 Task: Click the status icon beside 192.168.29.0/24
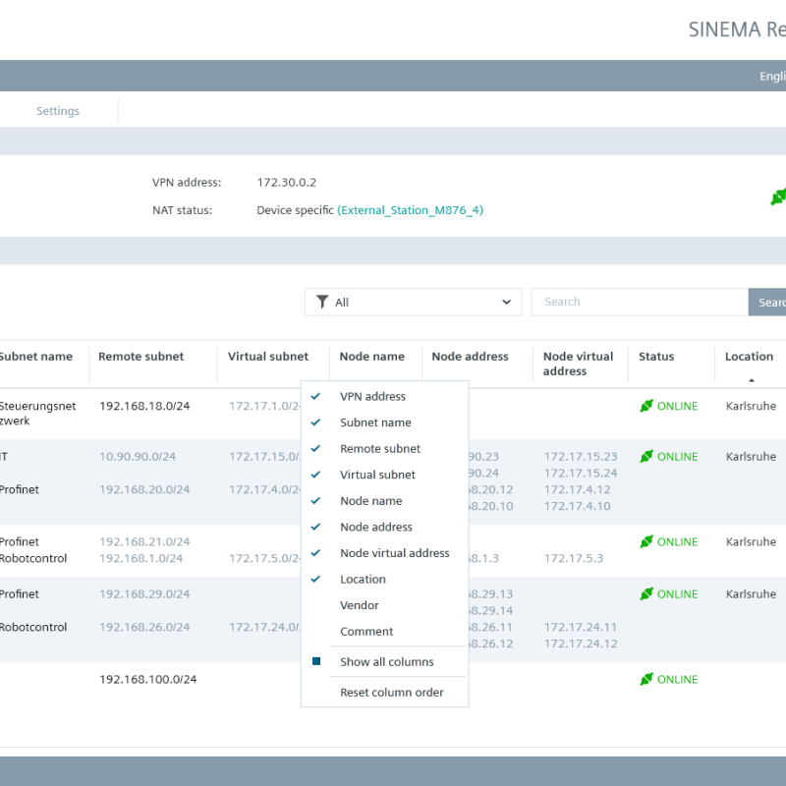point(646,593)
